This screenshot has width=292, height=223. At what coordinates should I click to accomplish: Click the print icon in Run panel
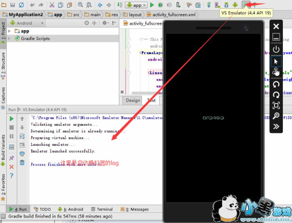click(22, 154)
